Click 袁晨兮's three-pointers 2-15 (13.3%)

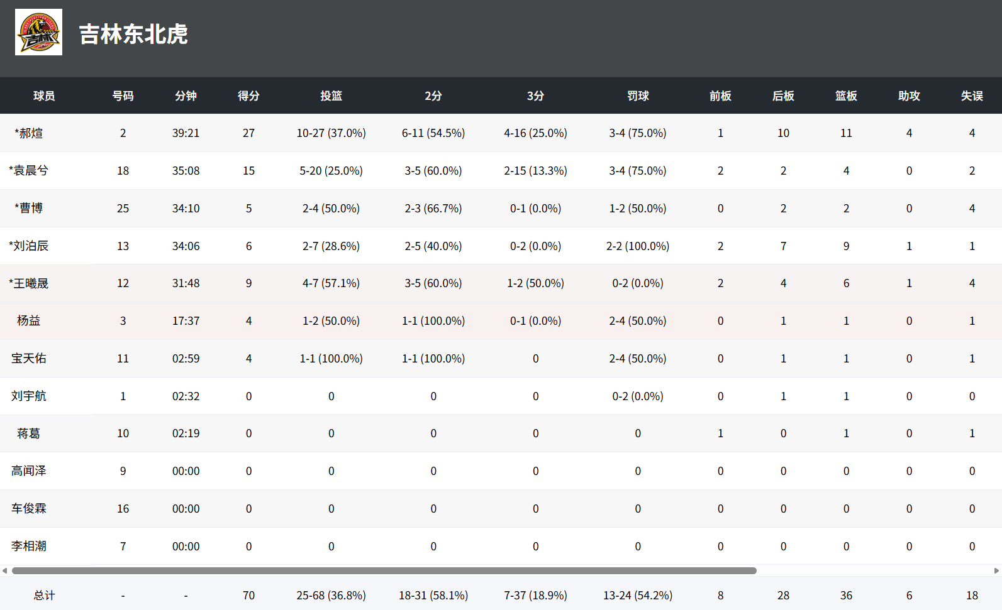pos(535,171)
